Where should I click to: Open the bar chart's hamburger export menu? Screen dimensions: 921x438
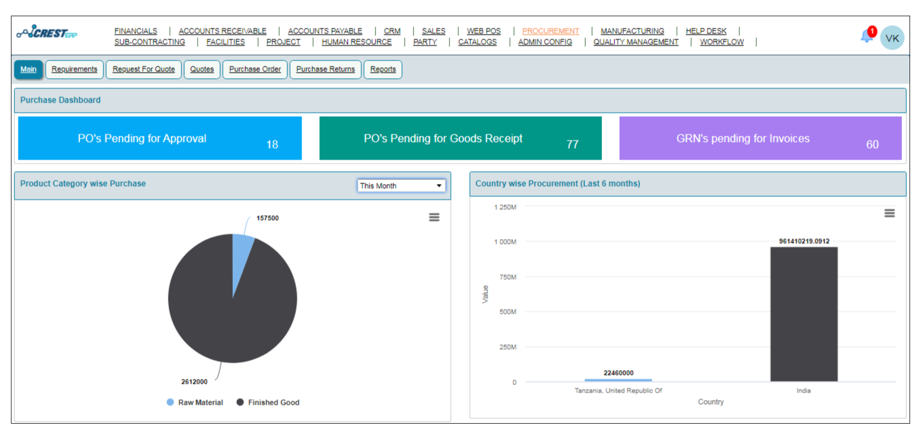point(889,213)
